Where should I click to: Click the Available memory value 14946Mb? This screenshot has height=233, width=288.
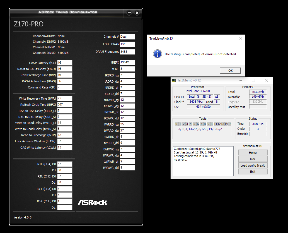tap(258, 97)
